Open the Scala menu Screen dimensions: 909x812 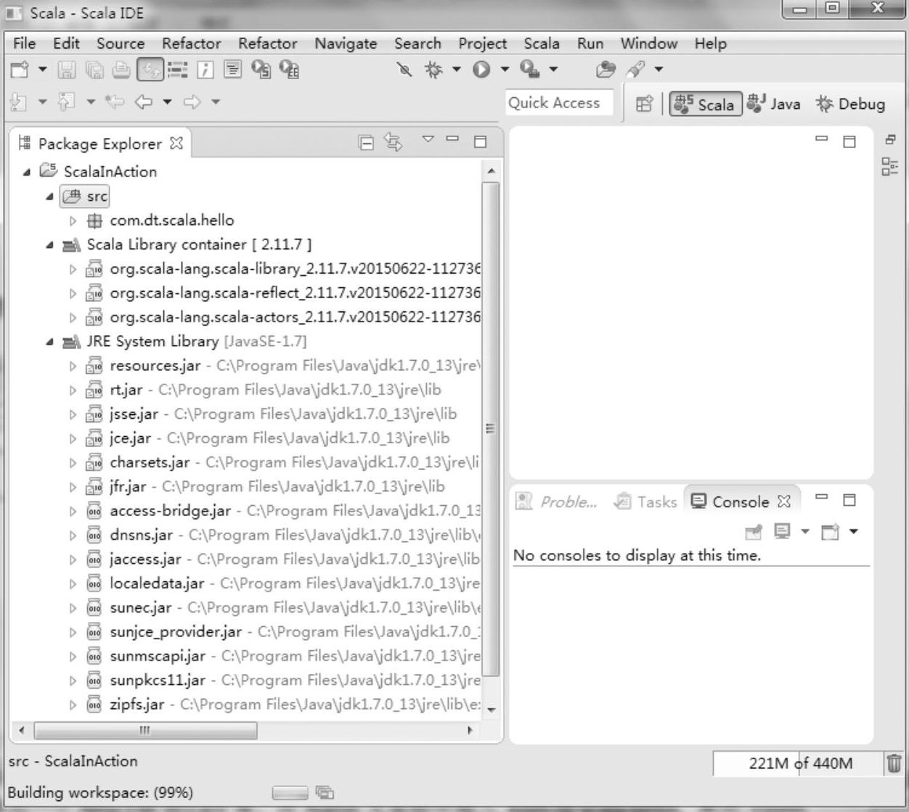coord(542,44)
